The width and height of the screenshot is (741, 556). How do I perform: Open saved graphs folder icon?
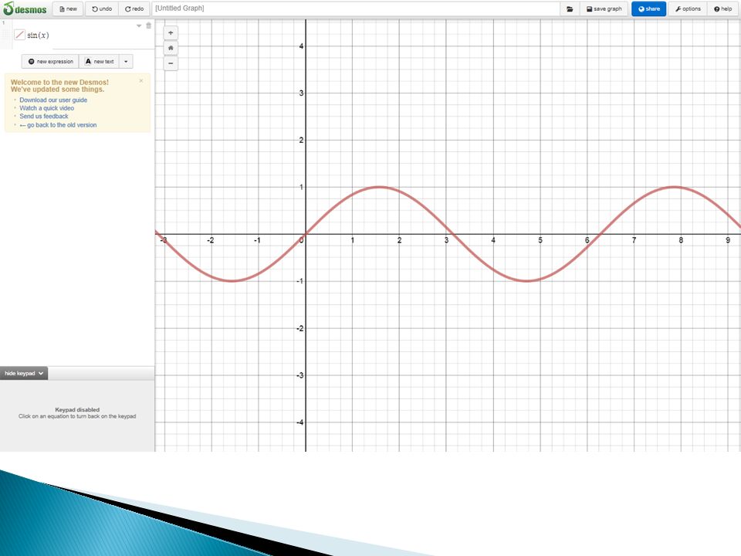(x=570, y=8)
